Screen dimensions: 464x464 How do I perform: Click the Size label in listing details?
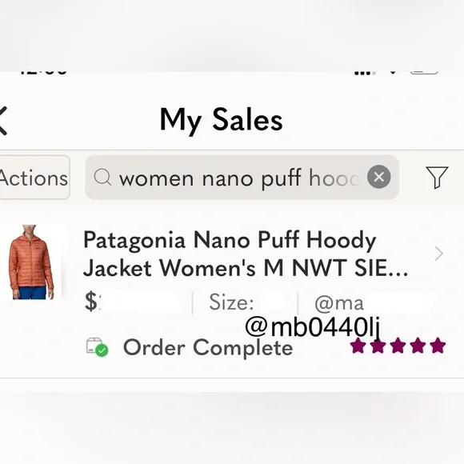tap(231, 302)
